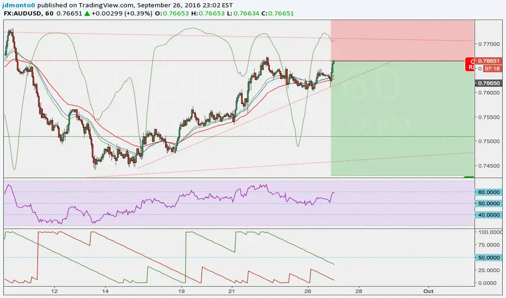The height and width of the screenshot is (298, 506).
Task: Click the C:0.76651 close value
Action: [x=277, y=14]
